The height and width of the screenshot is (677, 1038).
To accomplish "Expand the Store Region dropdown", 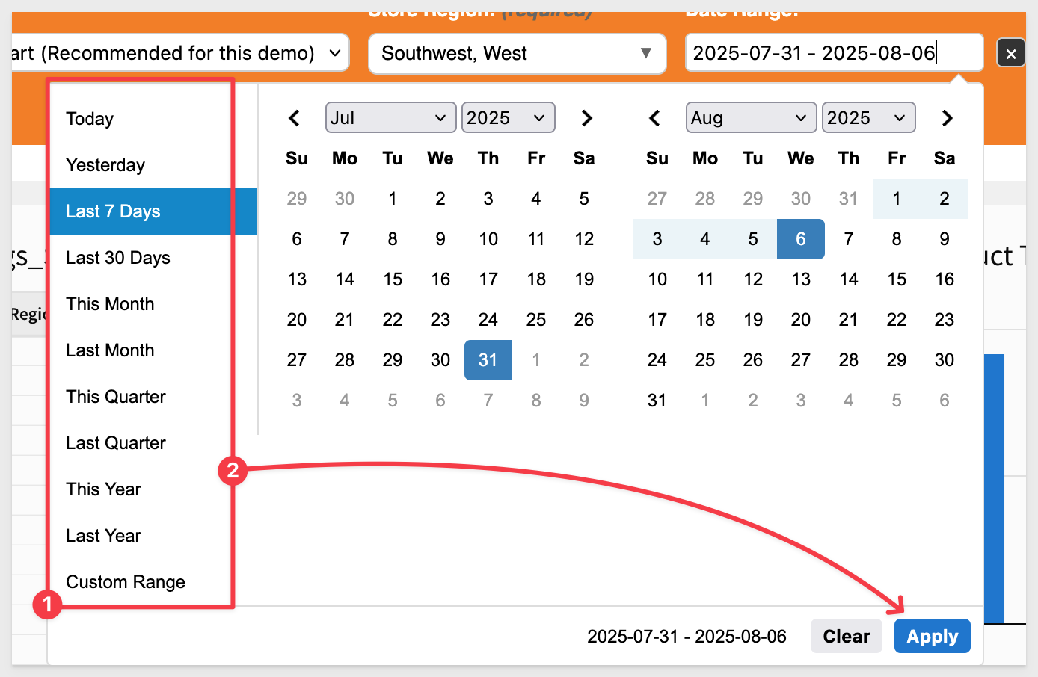I will (517, 54).
